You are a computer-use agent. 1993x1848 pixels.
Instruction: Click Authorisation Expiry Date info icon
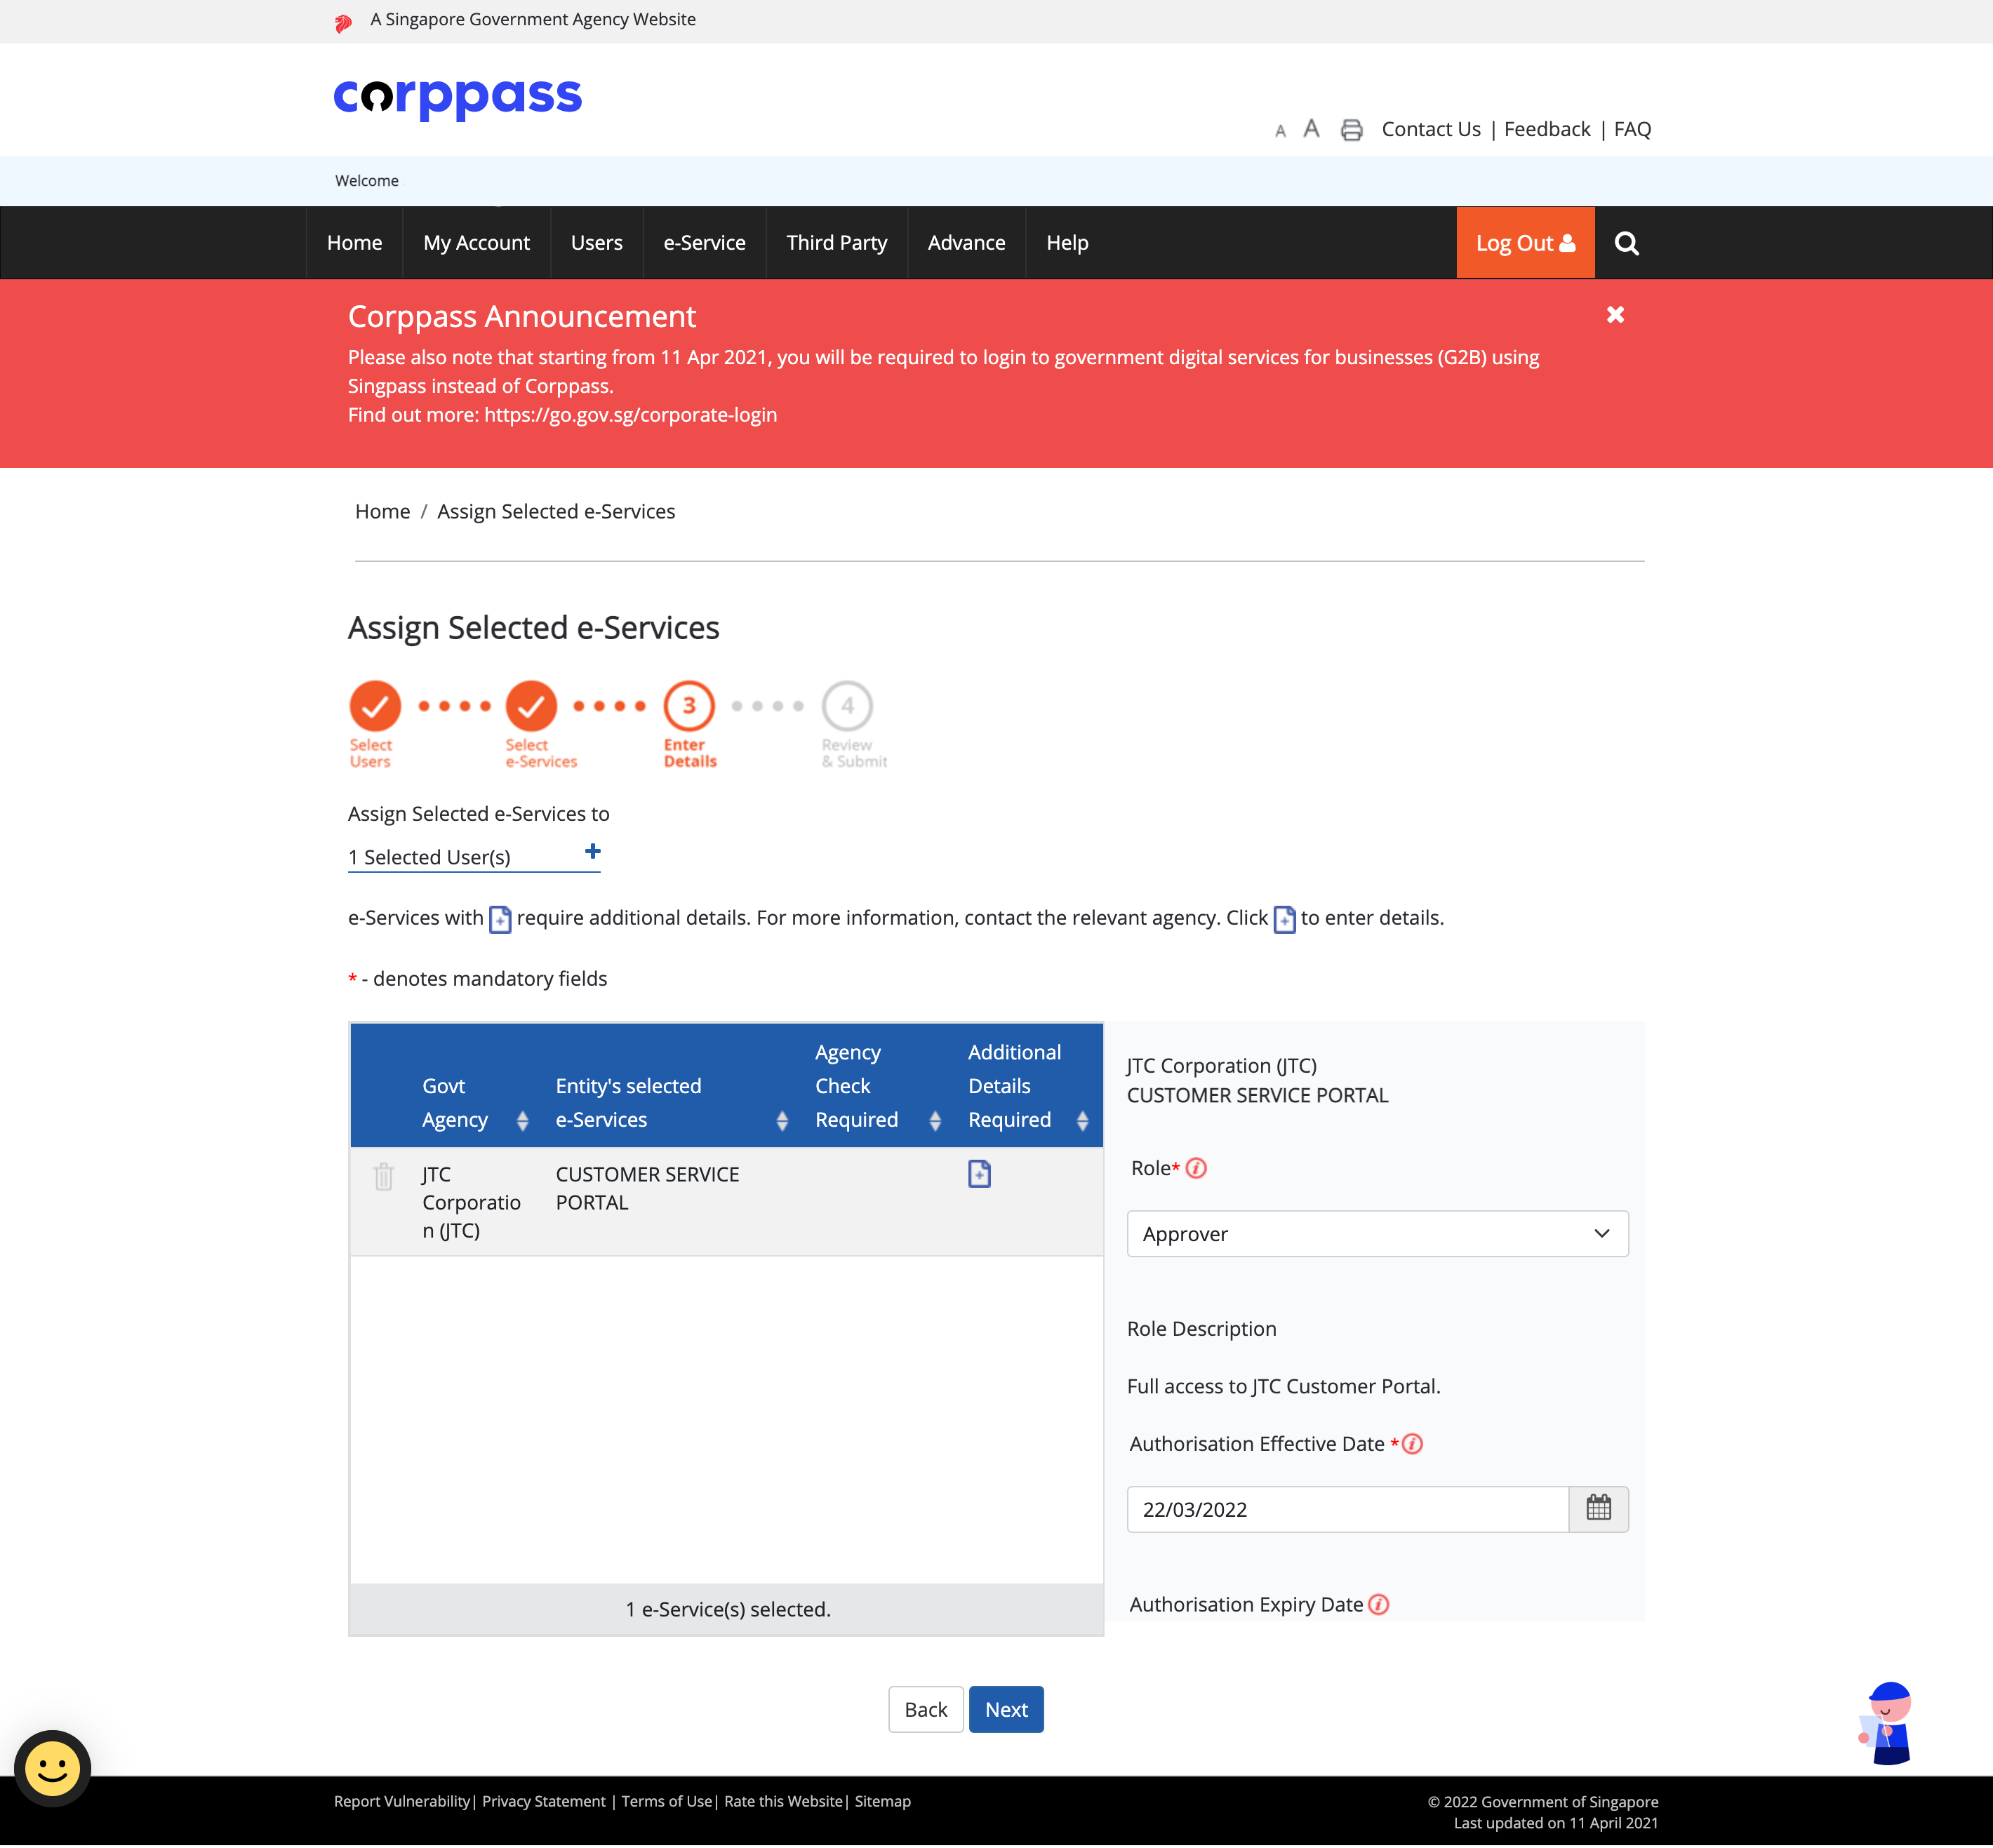pyautogui.click(x=1378, y=1604)
